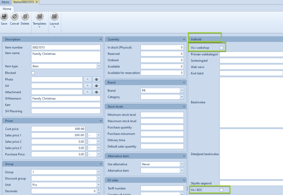283x195 pixels.
Task: Preview Photo with its eye icon
Action: coord(96,79)
